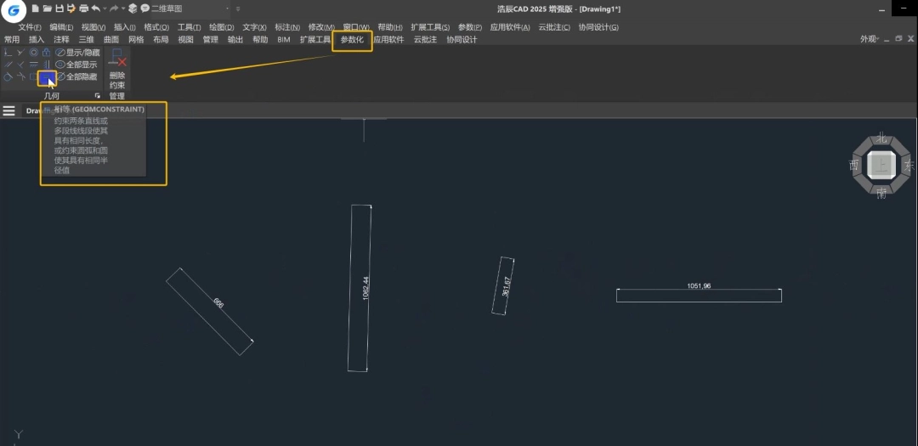
Task: Select the Horizontal constraint icon
Action: [x=33, y=65]
